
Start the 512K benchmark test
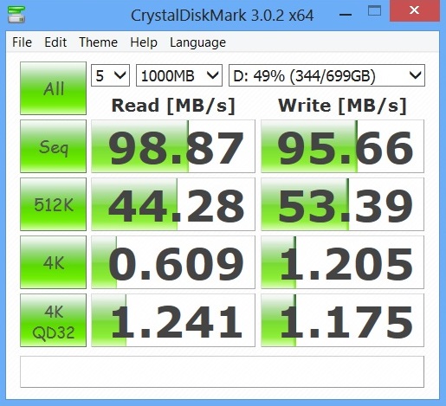click(x=53, y=204)
